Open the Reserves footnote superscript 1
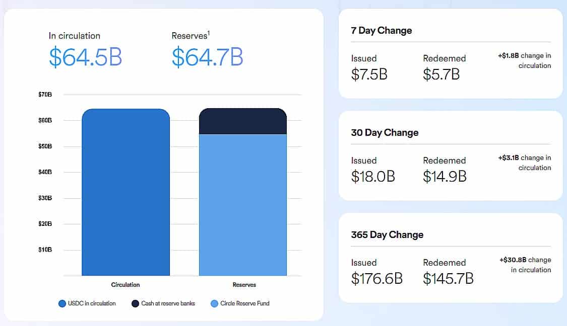 pos(209,33)
